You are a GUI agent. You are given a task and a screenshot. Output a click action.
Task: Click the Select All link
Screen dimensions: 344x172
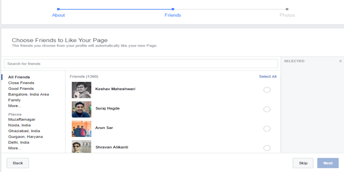click(x=268, y=76)
